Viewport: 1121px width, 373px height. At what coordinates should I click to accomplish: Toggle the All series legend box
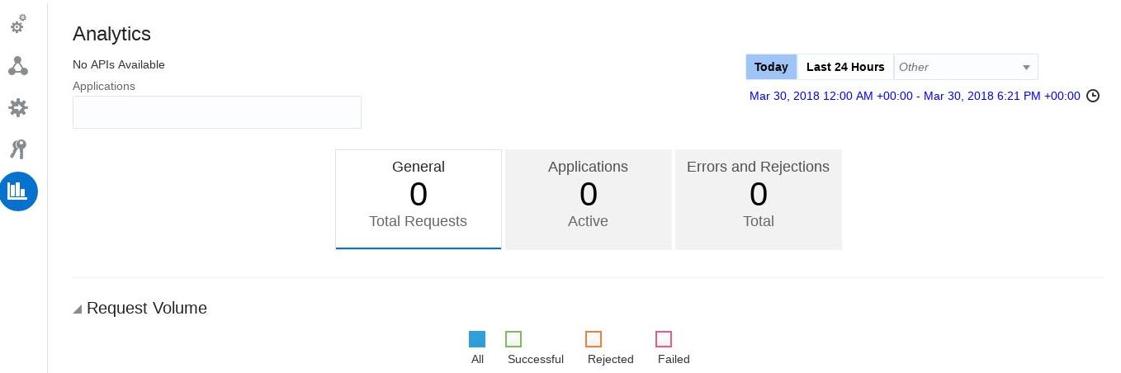coord(477,339)
